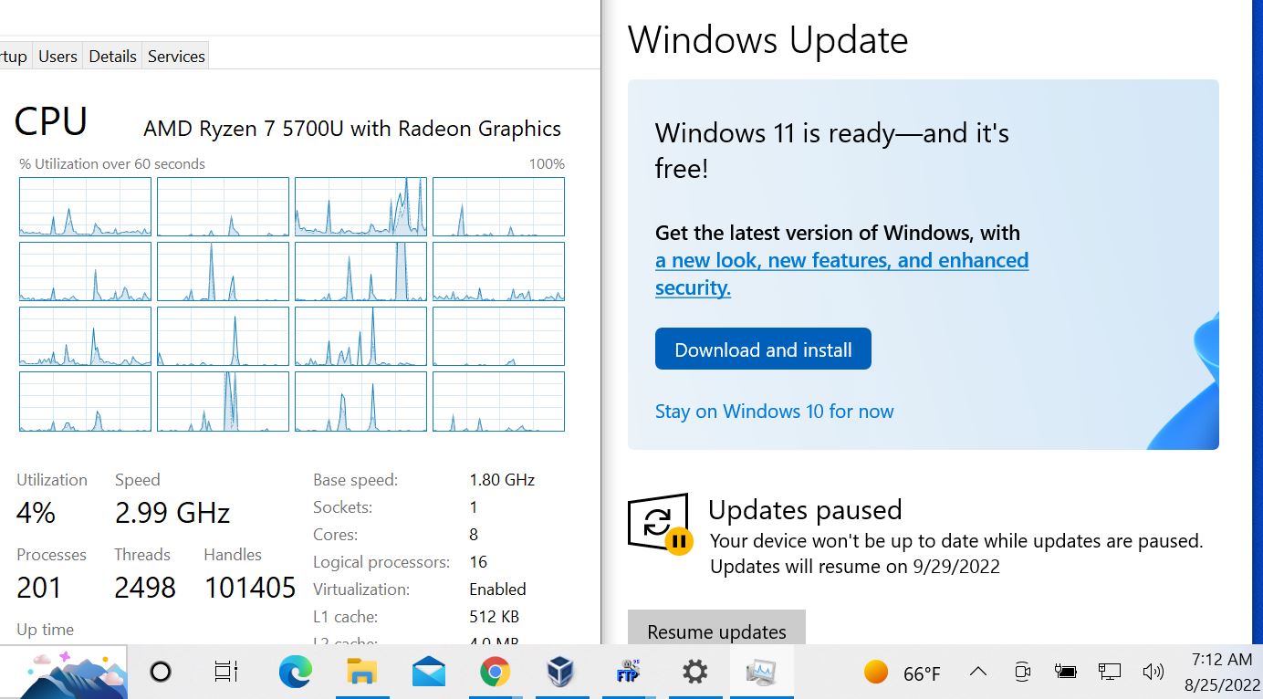Click Download and install button
The image size is (1263, 699).
point(763,349)
